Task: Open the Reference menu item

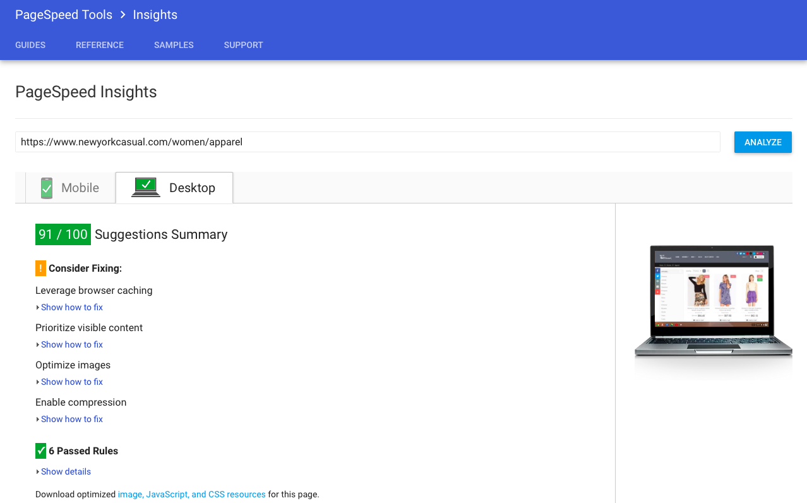Action: (x=100, y=45)
